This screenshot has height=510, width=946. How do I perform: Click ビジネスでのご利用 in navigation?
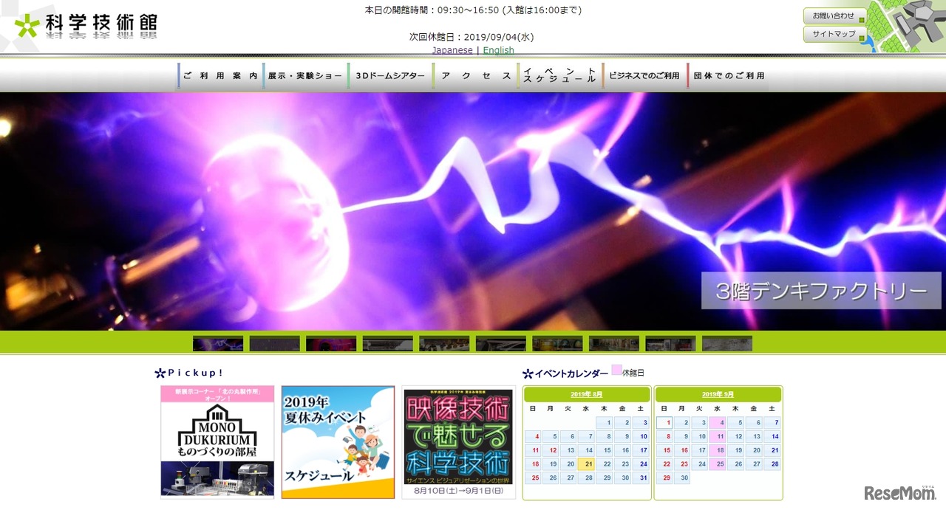click(644, 75)
